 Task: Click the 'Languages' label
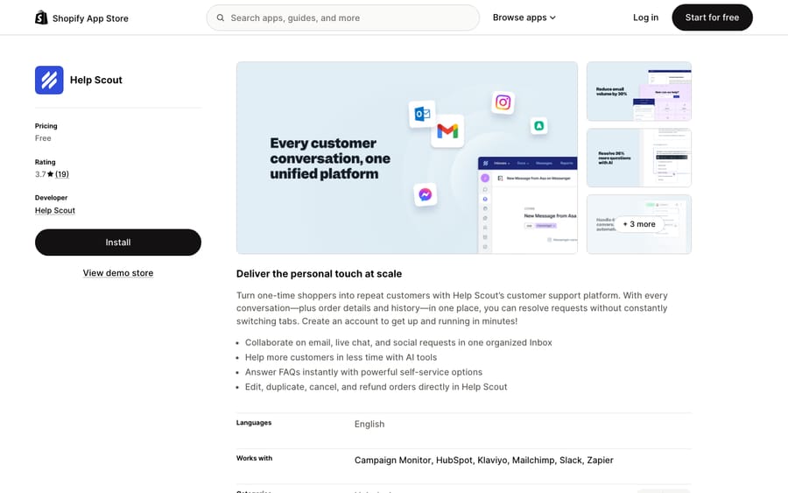pyautogui.click(x=254, y=423)
